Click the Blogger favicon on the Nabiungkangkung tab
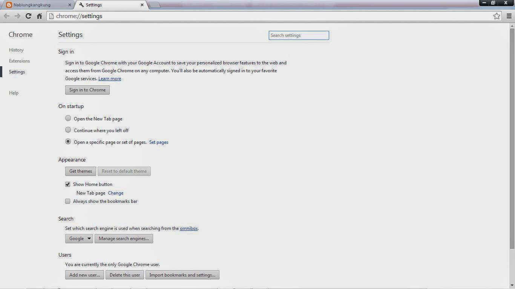The image size is (515, 289). pos(9,5)
